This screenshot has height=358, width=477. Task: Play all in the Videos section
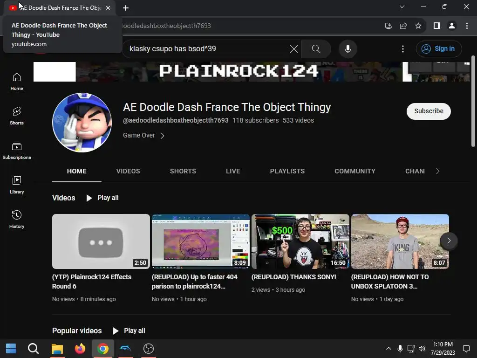pos(102,198)
